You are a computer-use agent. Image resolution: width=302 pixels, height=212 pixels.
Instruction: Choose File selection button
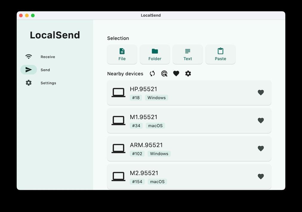(x=122, y=54)
